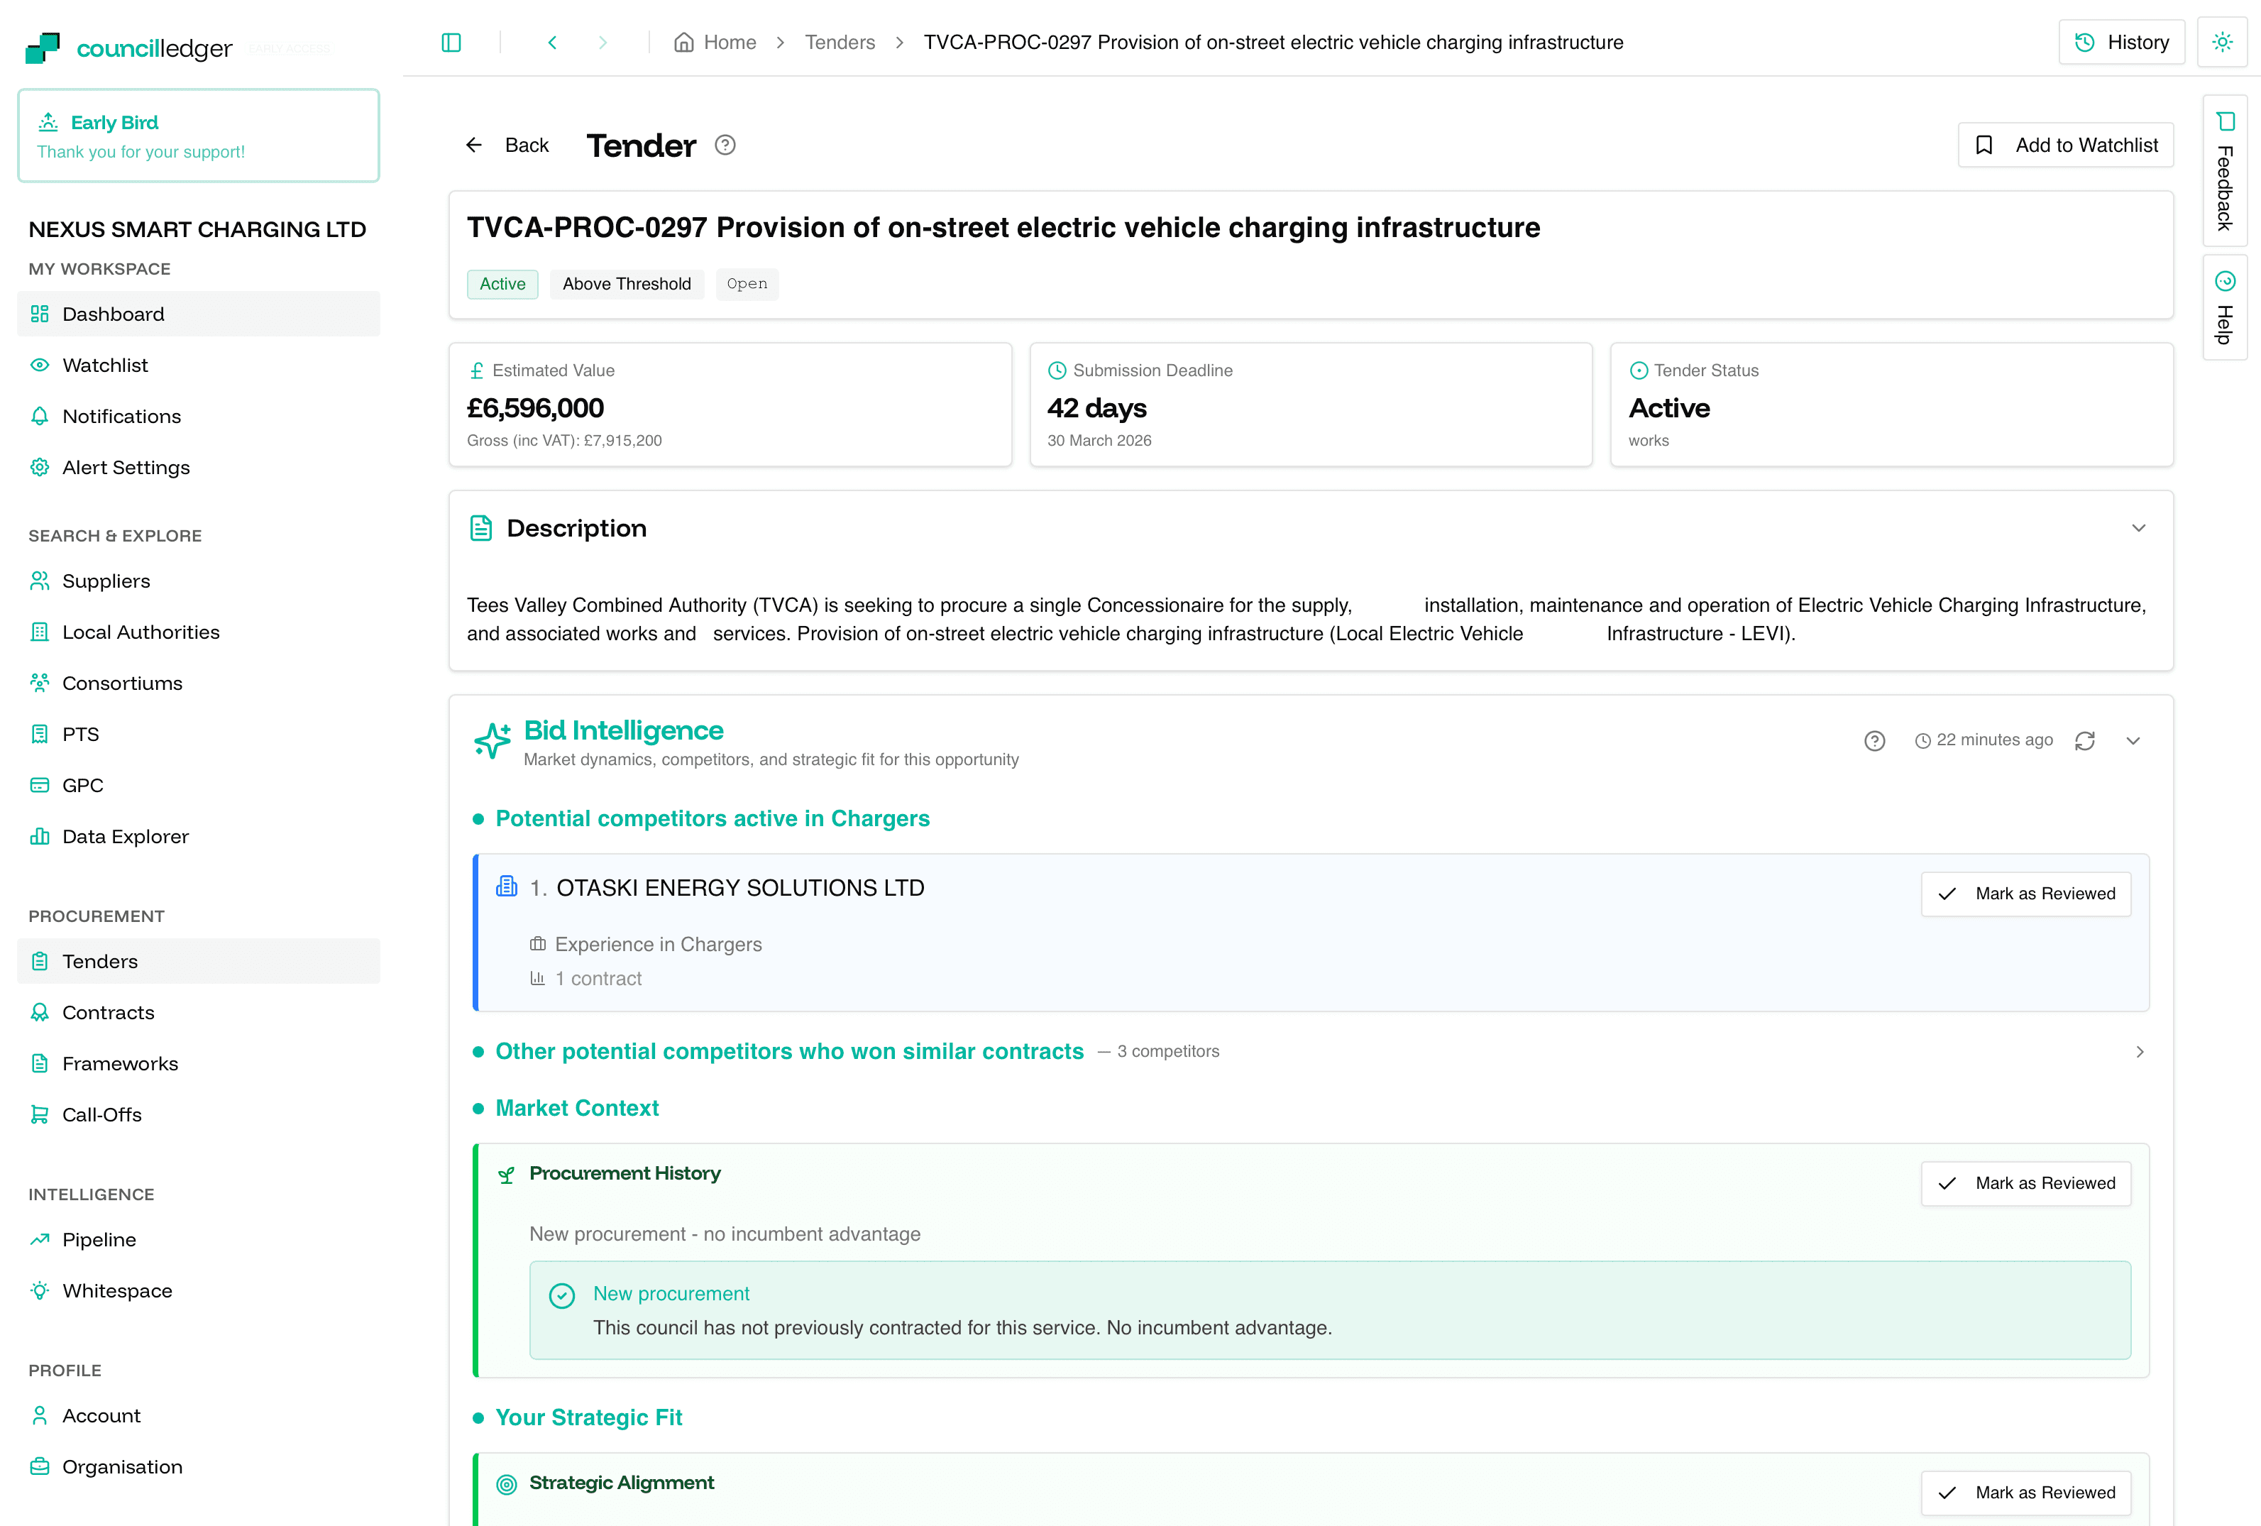The image size is (2261, 1526).
Task: Click the Estimated Value pound icon
Action: [x=477, y=370]
